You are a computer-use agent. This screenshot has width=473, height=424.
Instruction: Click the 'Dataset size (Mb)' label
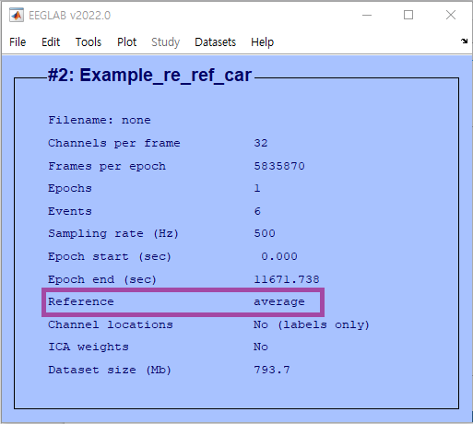(110, 370)
